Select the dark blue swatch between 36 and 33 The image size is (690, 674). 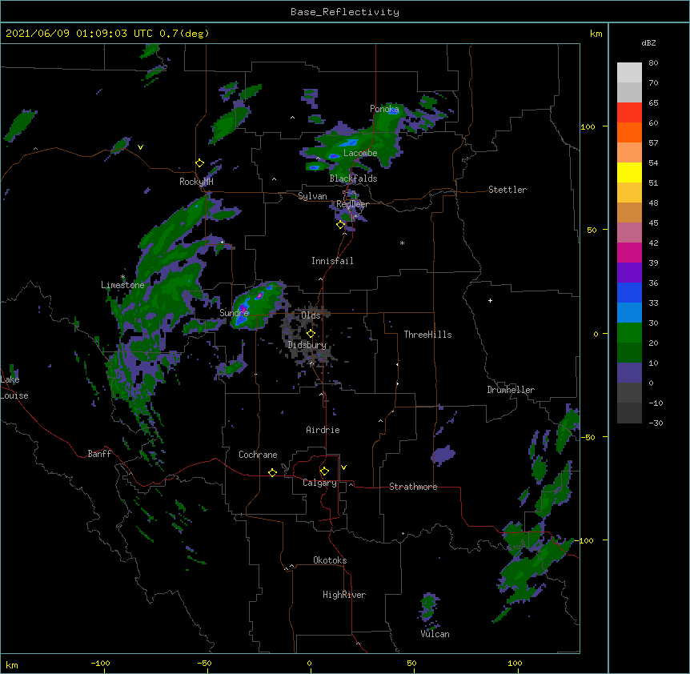point(629,292)
